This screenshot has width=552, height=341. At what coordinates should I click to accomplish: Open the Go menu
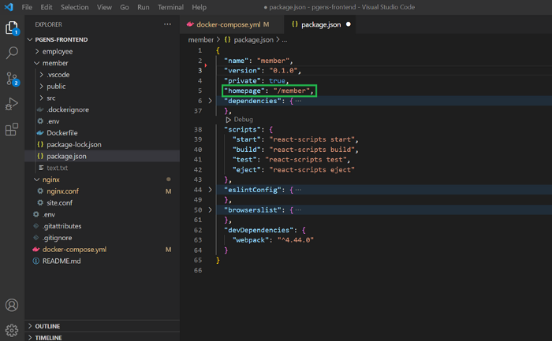click(125, 7)
